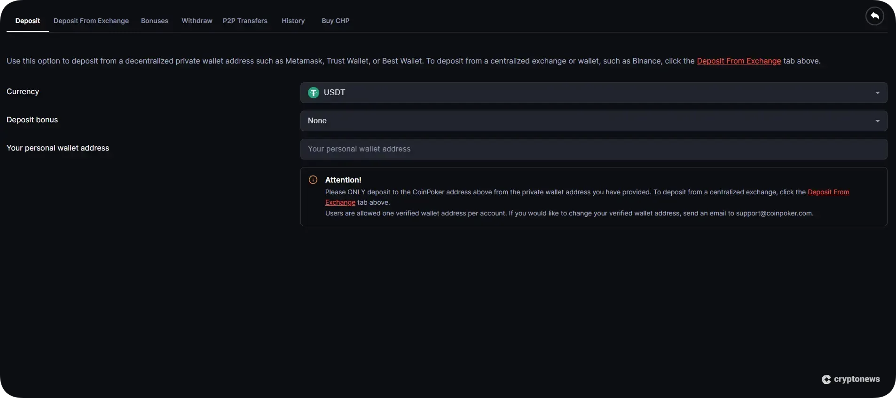Switch to the Buy CHP tab
Viewport: 896px width, 398px height.
pos(336,21)
